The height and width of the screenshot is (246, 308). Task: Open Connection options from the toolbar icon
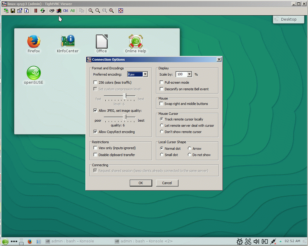[x=20, y=11]
